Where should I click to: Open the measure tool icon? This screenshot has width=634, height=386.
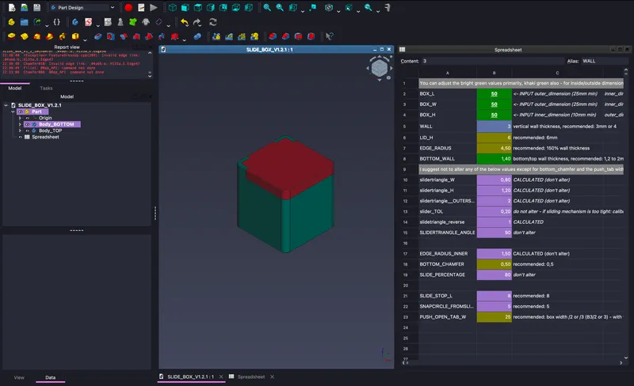pos(388,7)
